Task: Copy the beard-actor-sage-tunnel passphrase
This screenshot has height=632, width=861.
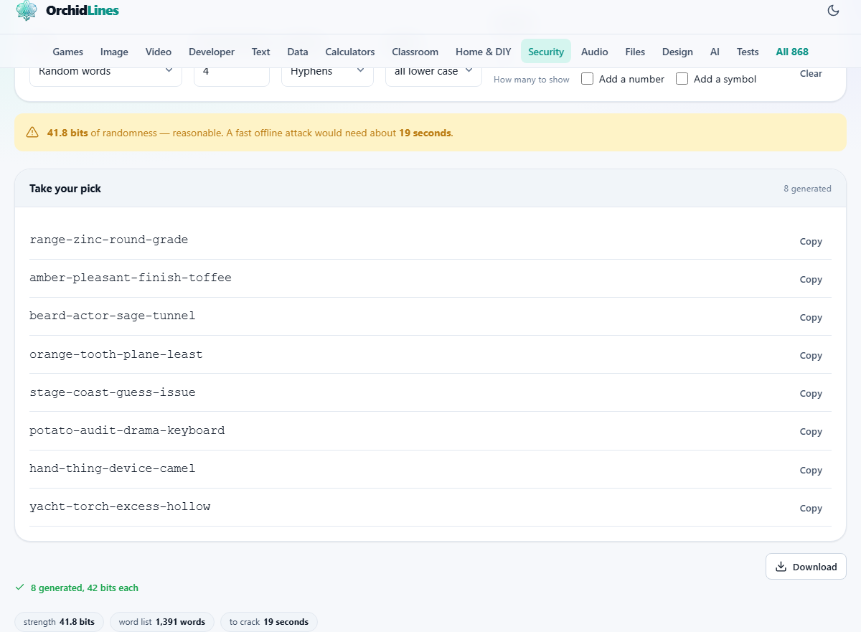Action: point(811,318)
